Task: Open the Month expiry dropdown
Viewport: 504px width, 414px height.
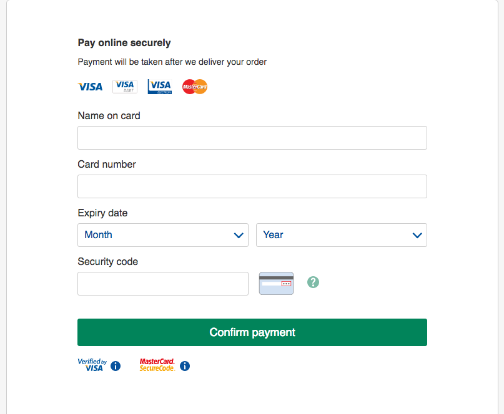Action: coord(163,235)
